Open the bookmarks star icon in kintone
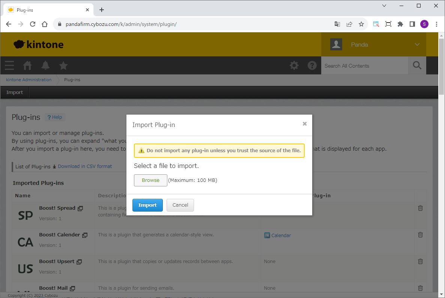 [63, 65]
